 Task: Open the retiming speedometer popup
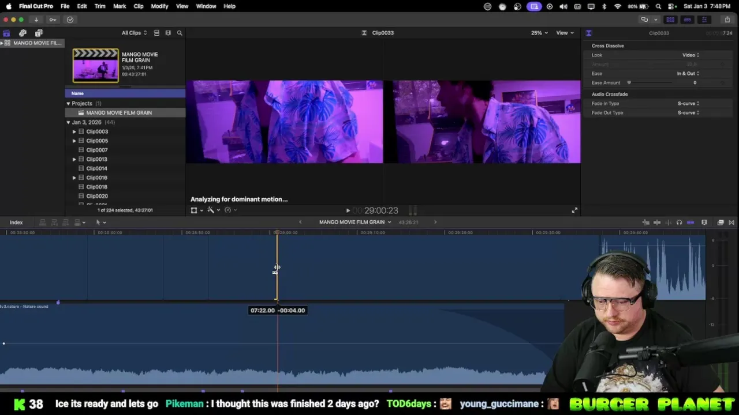click(229, 210)
